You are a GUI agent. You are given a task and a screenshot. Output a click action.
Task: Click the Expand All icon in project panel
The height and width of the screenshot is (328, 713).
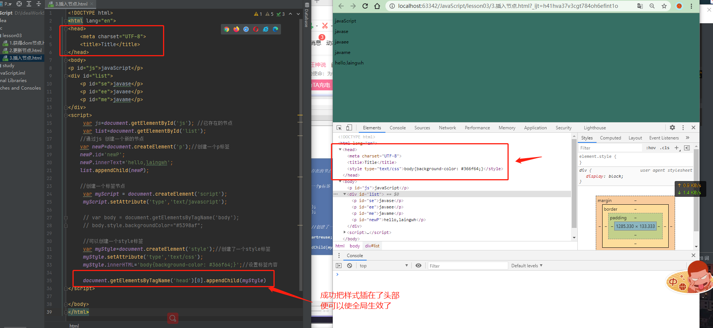pos(29,4)
